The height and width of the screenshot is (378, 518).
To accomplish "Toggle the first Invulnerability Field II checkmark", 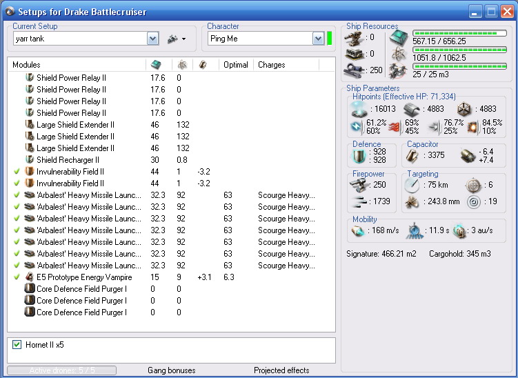I will 17,172.
